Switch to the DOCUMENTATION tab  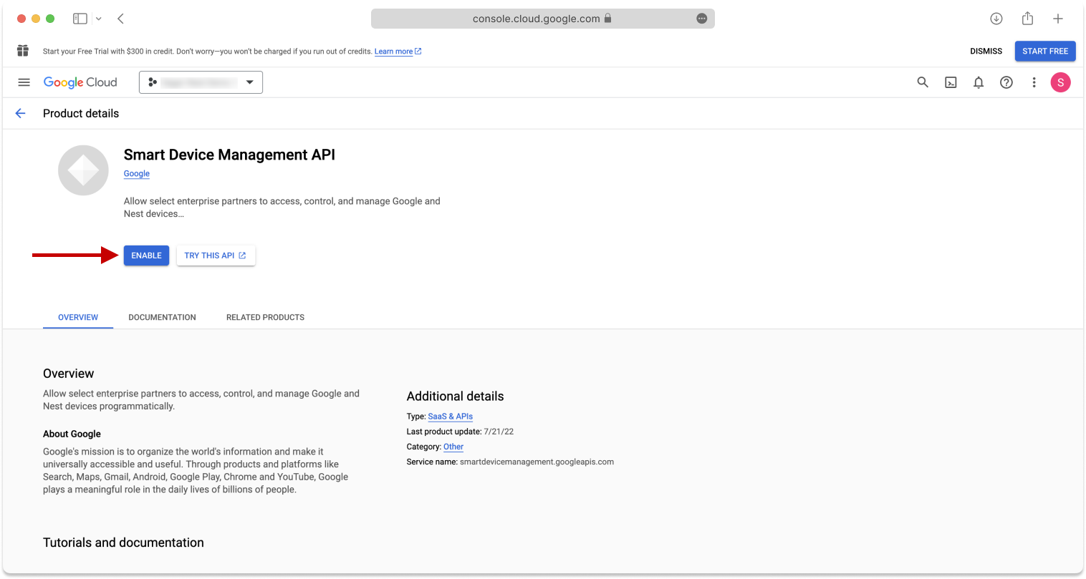pyautogui.click(x=162, y=317)
